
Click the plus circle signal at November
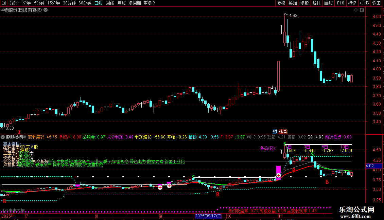coord(279,175)
